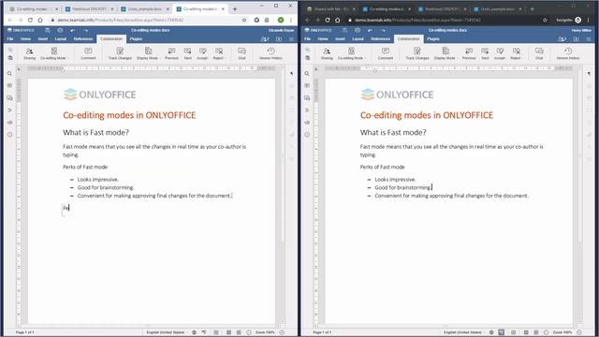Click Fit to Width in left window status bar
Viewport: 599px width, 337px height.
(x=239, y=332)
